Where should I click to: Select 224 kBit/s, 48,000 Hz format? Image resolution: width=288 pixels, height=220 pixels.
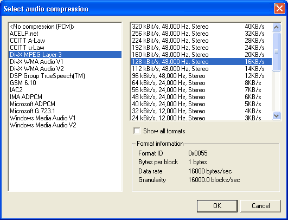point(201,40)
